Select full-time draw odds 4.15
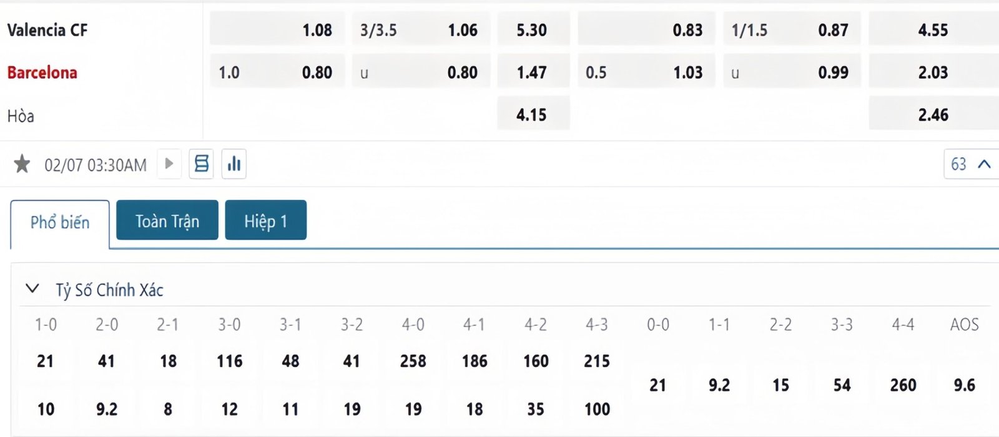The height and width of the screenshot is (437, 999). coord(532,115)
